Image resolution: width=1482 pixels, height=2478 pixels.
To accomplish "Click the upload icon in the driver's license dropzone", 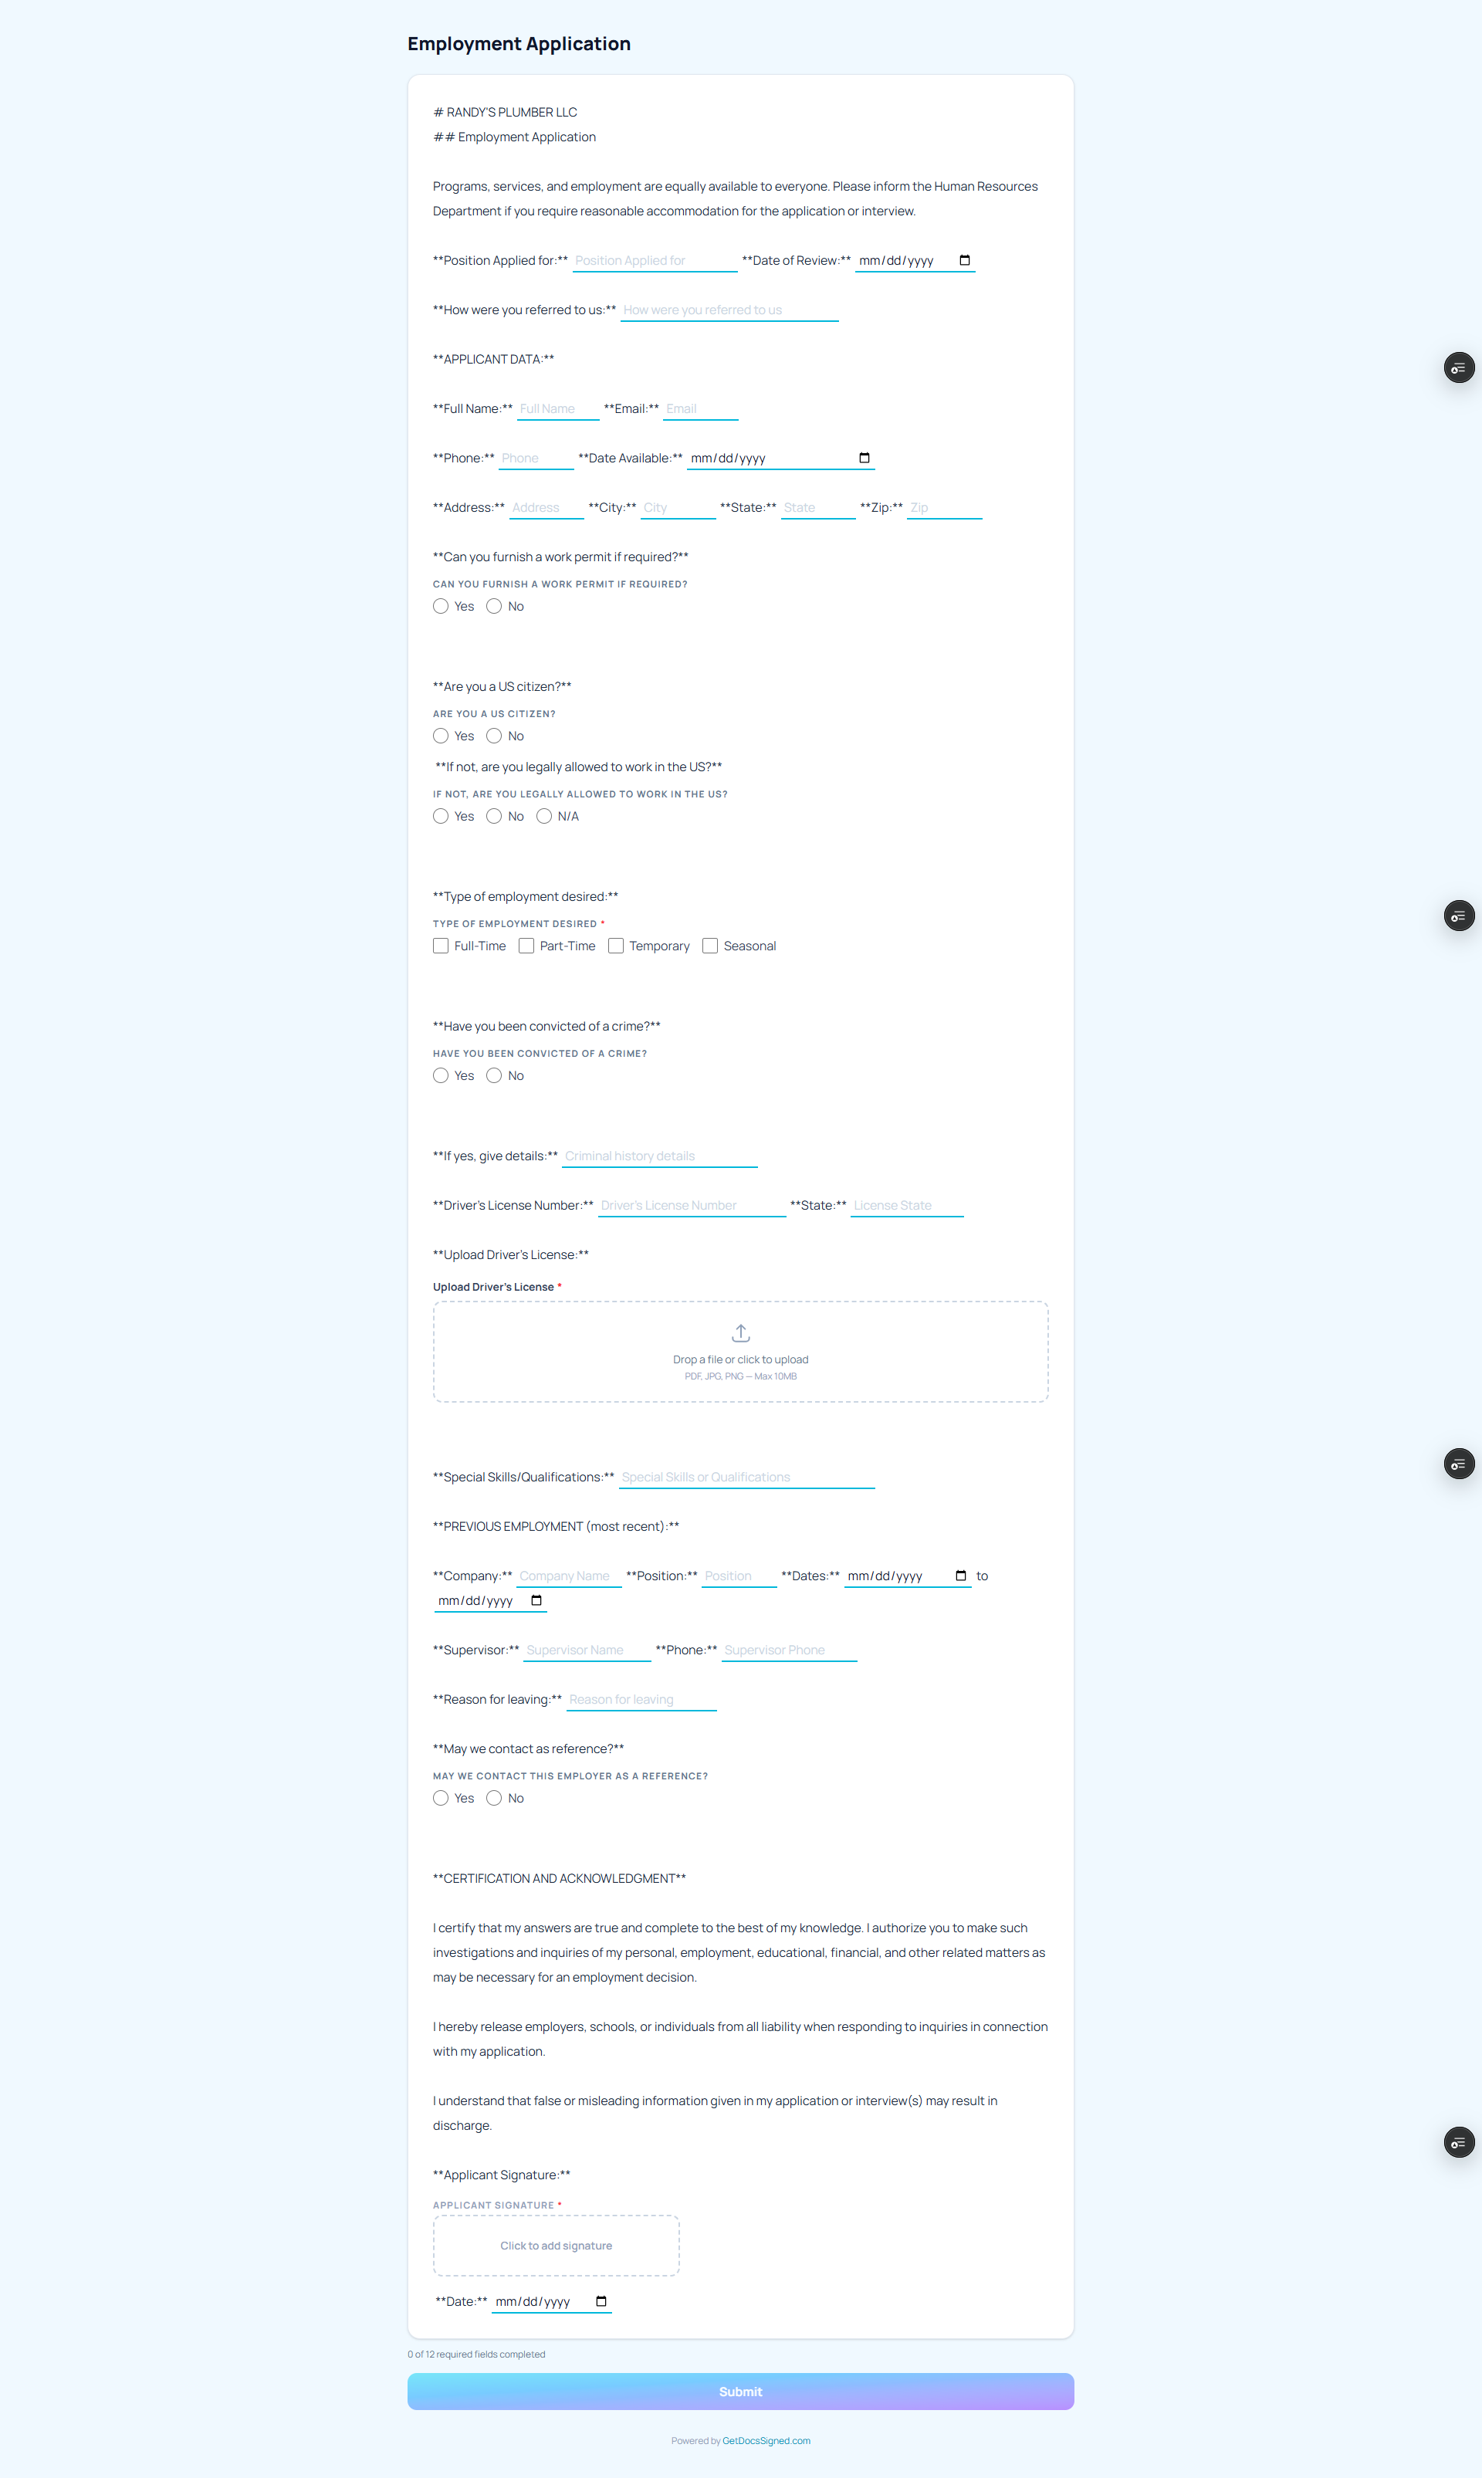I will click(740, 1333).
